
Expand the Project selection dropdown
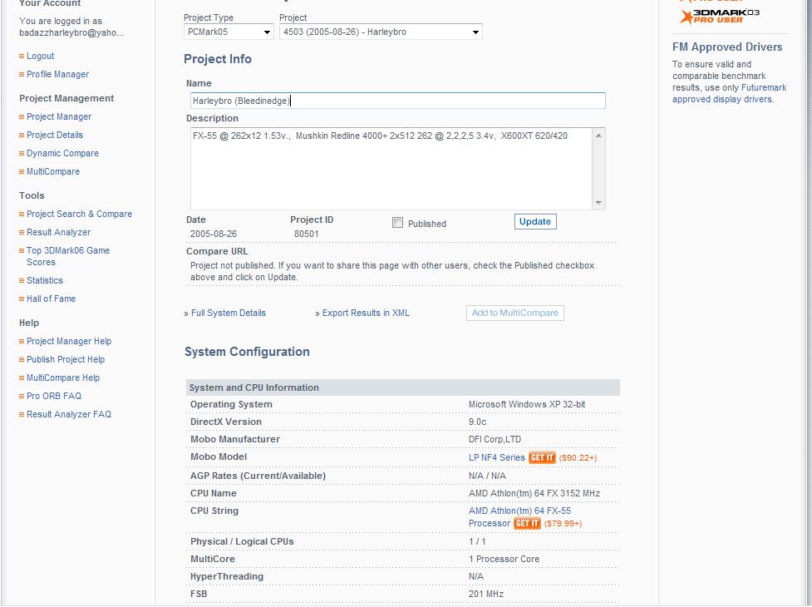tap(381, 32)
